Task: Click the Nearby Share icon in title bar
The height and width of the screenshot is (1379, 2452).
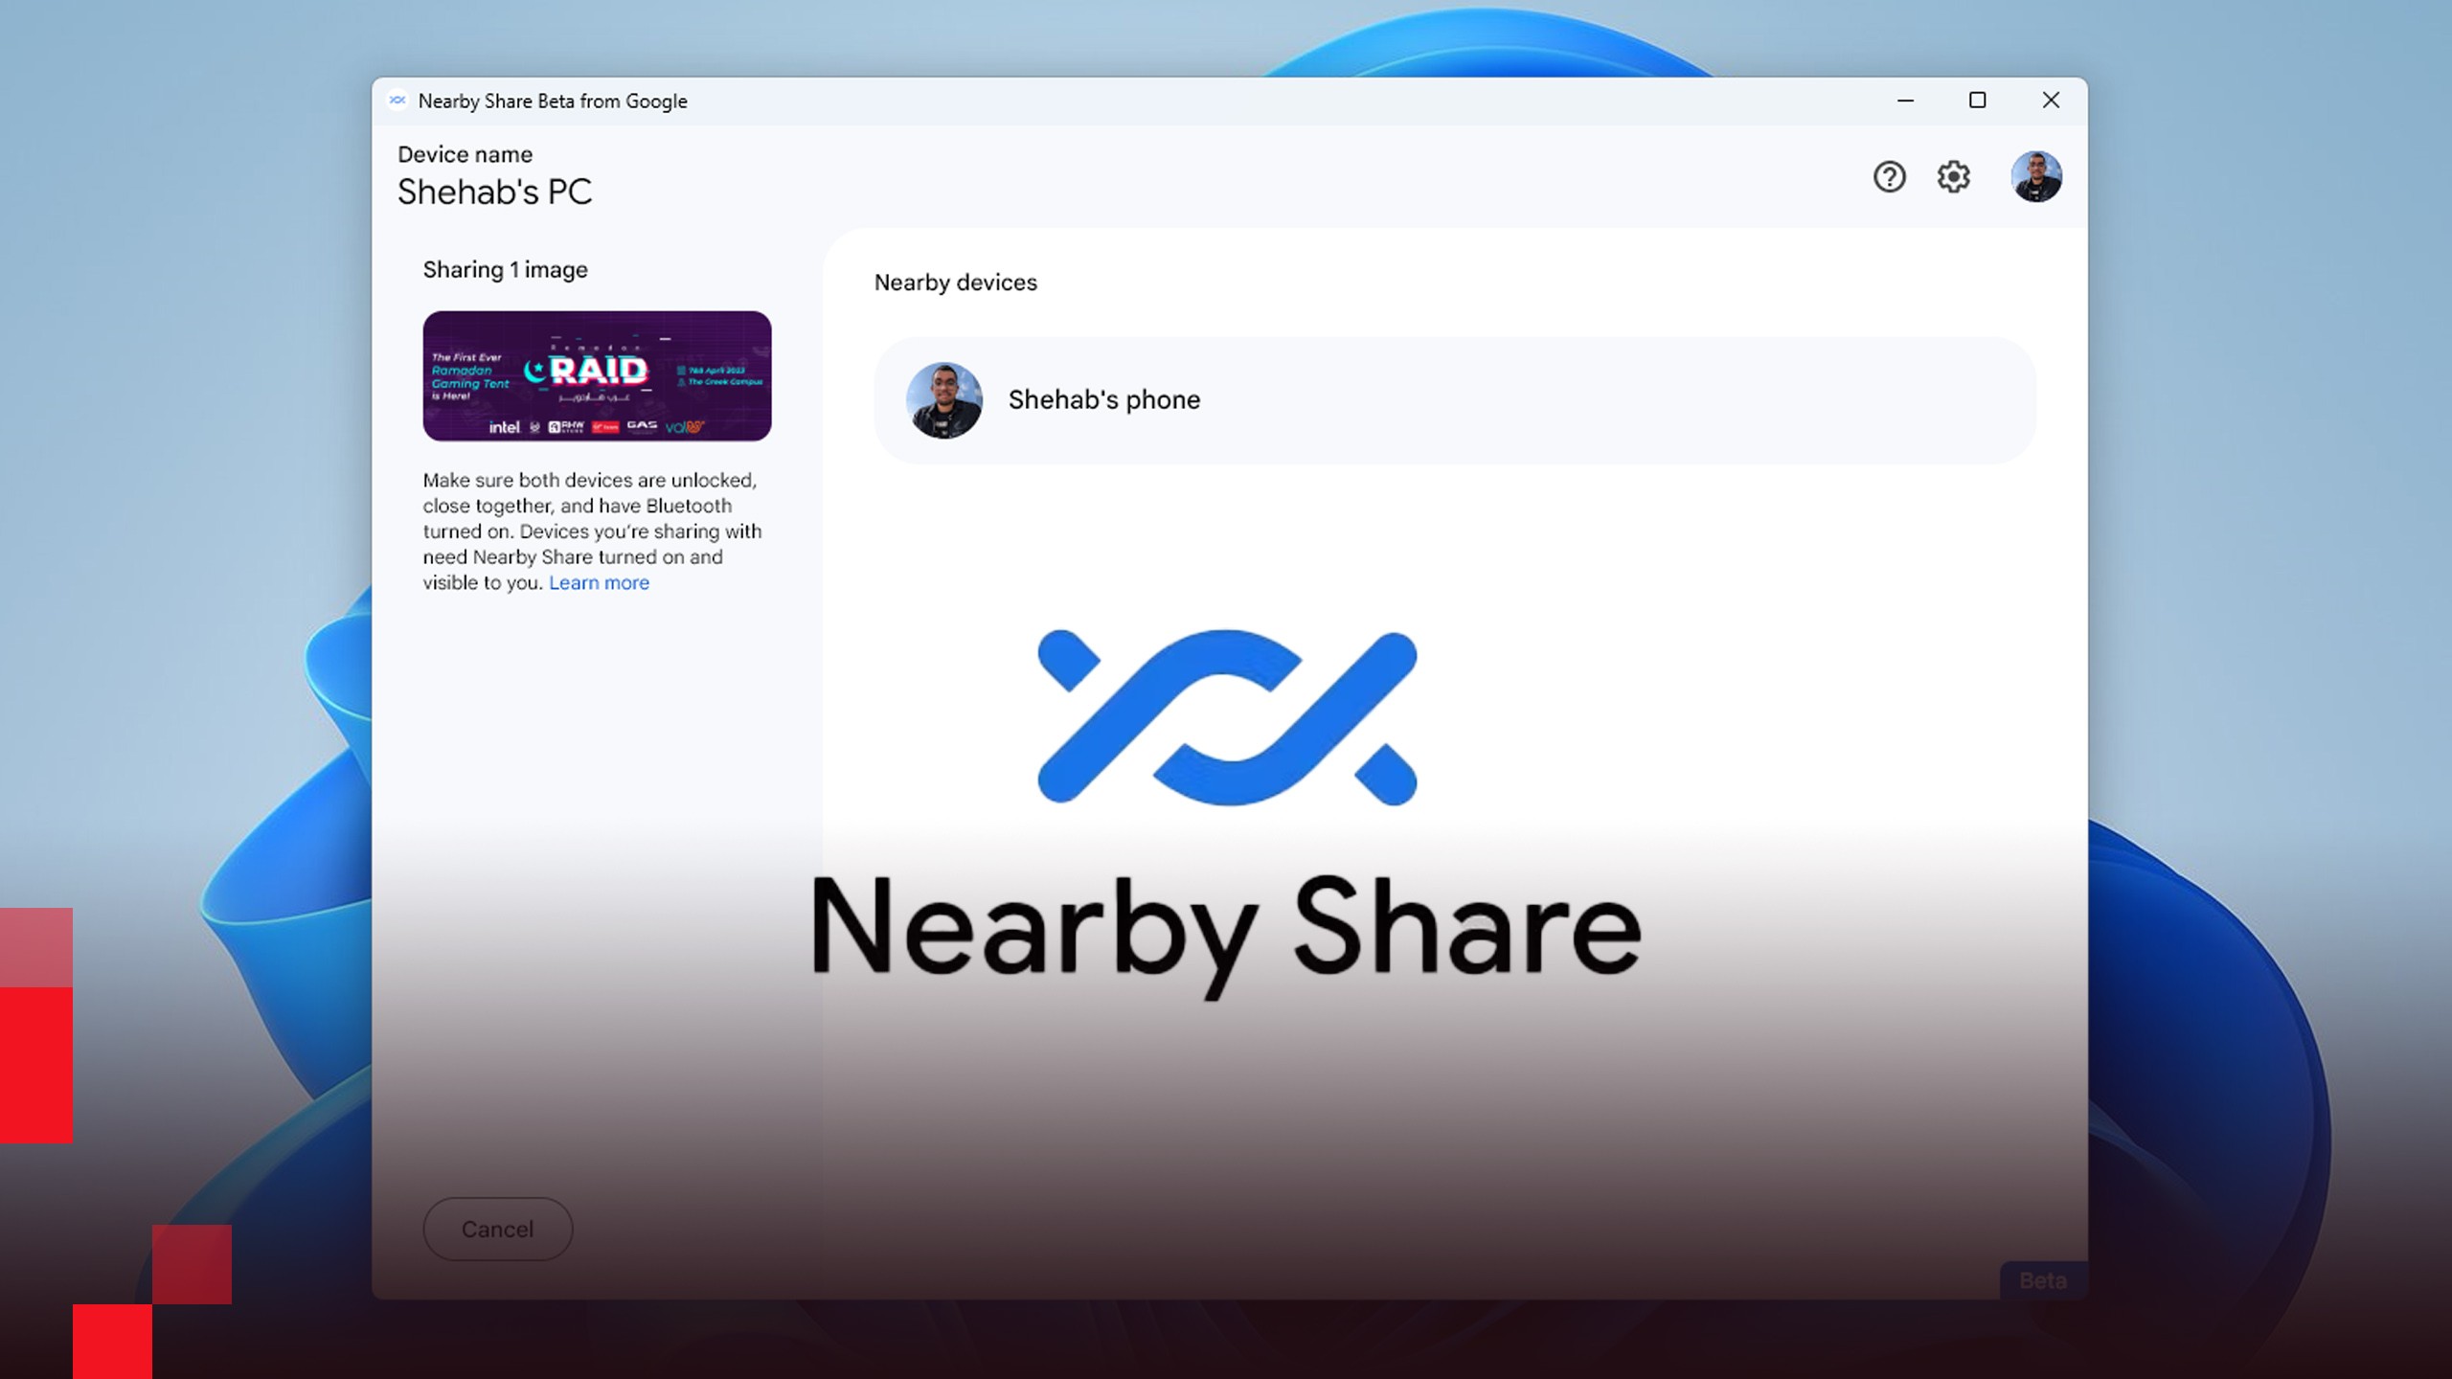Action: [x=397, y=101]
